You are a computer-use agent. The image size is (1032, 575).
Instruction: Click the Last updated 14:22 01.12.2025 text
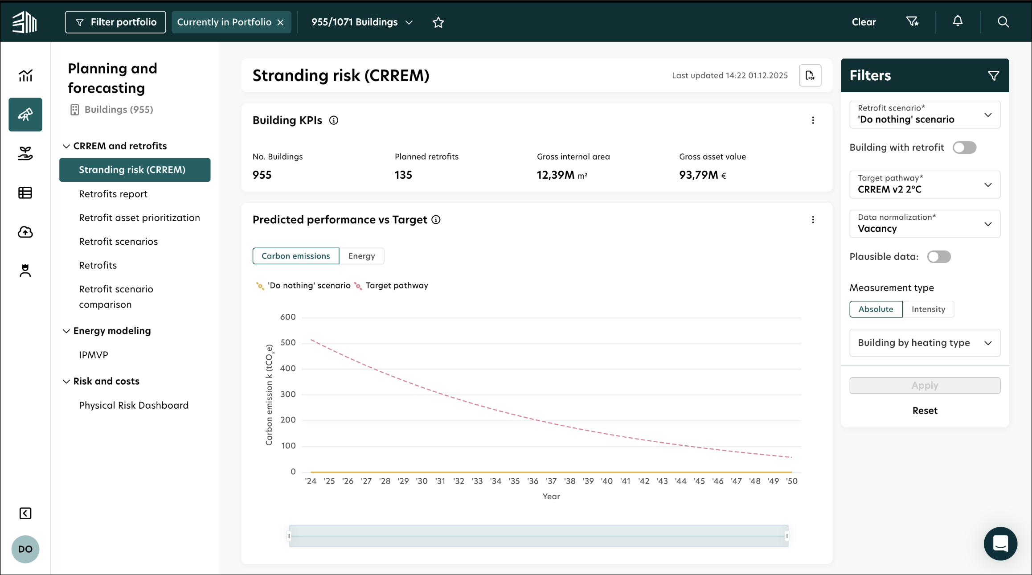coord(729,76)
